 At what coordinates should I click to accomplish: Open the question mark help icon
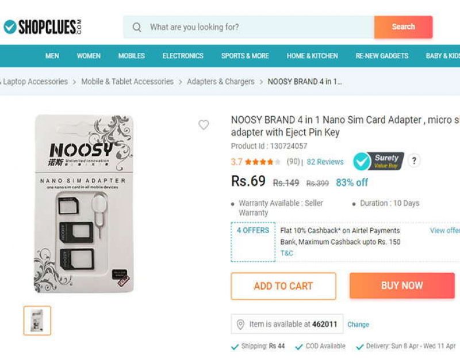(x=414, y=161)
